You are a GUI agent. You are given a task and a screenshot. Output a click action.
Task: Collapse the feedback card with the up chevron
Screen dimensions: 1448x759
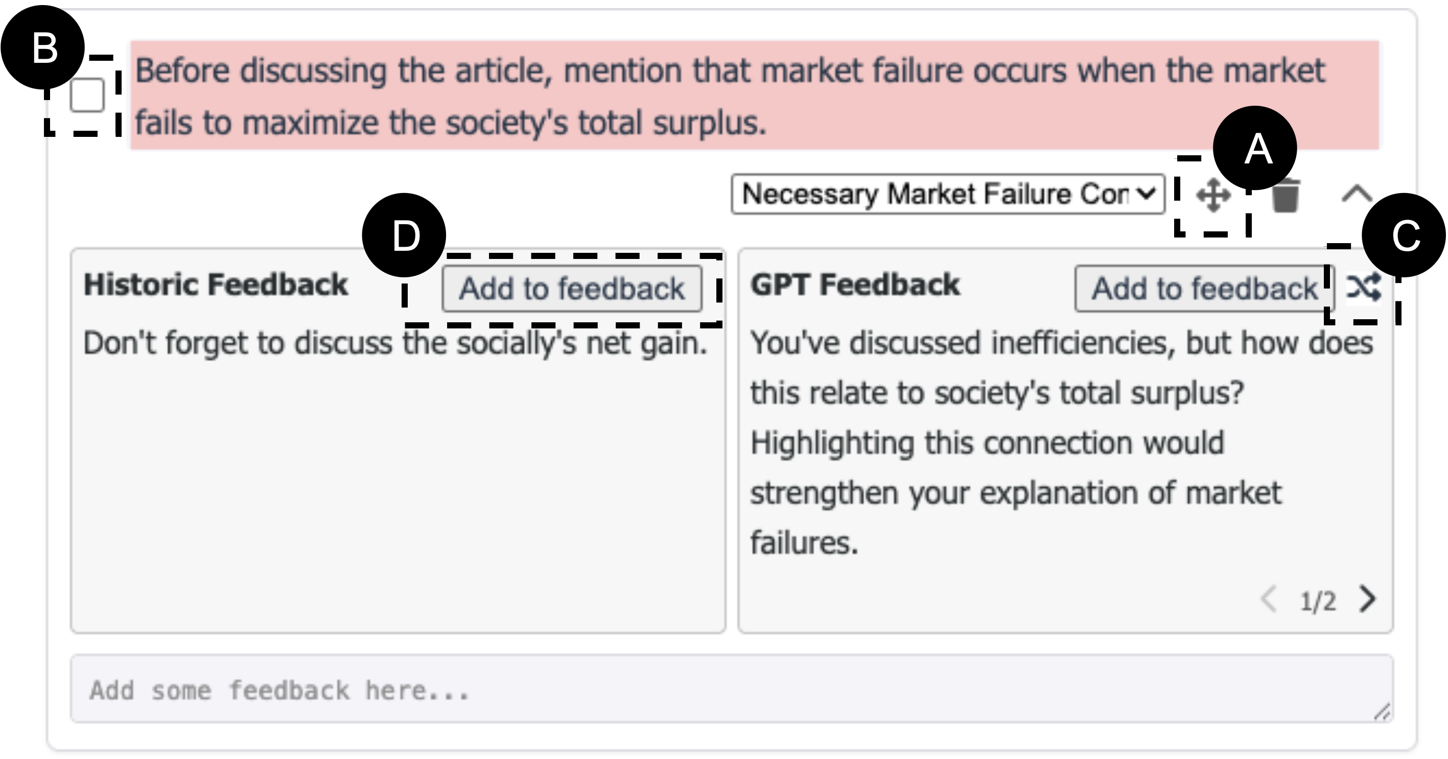click(1357, 195)
